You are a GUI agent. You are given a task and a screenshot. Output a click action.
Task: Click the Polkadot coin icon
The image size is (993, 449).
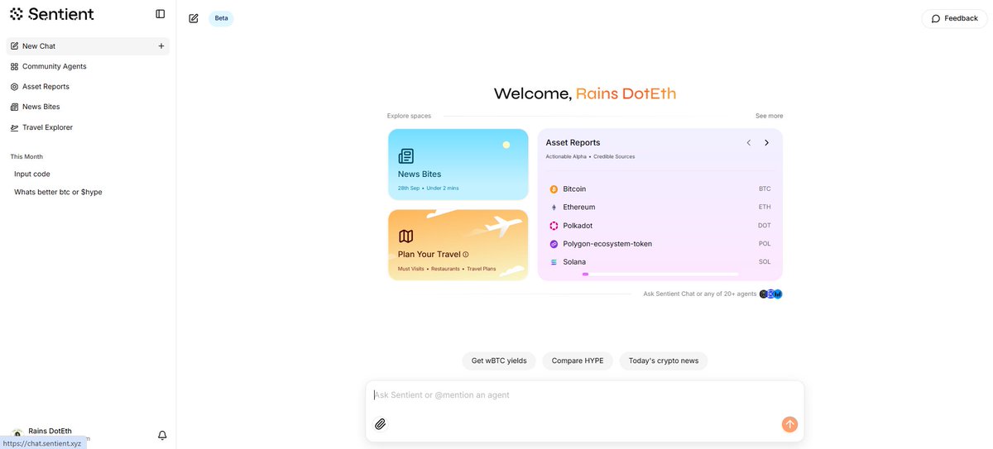[554, 226]
